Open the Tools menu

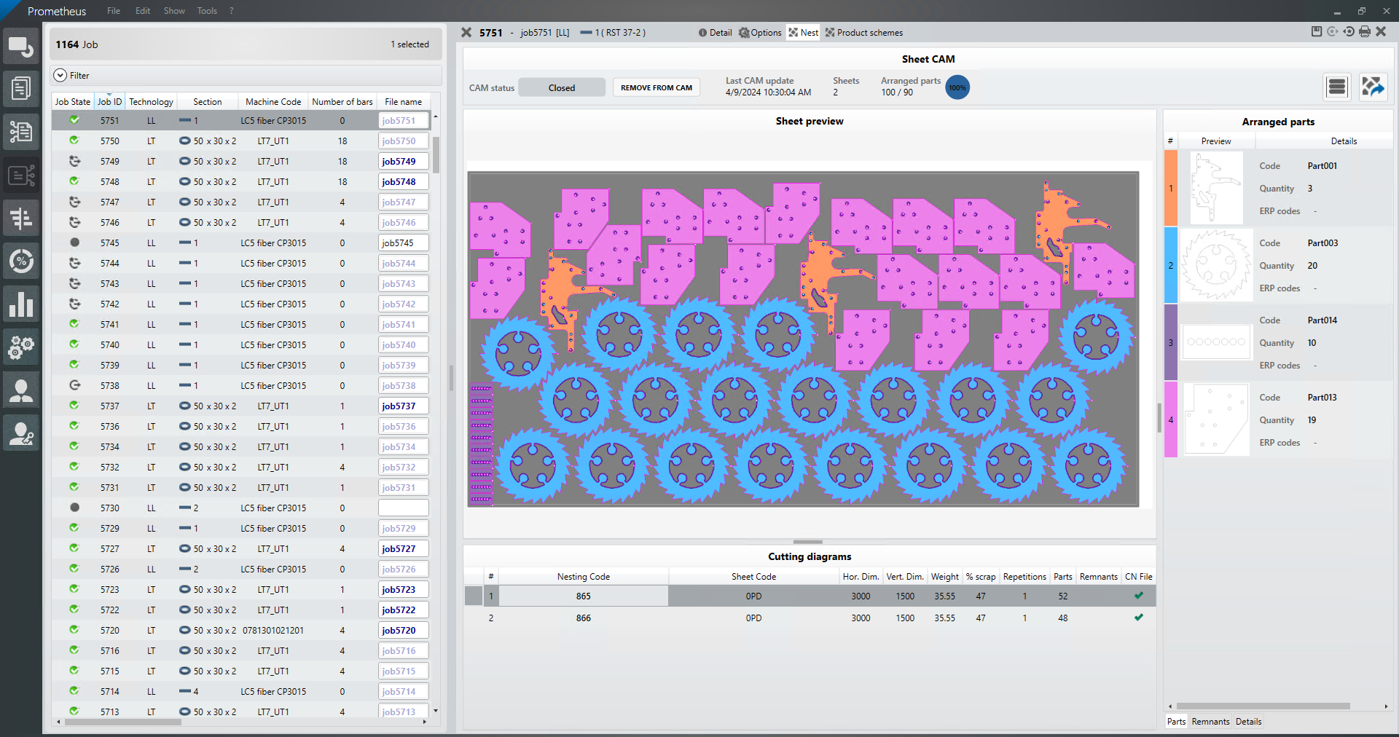click(x=206, y=10)
